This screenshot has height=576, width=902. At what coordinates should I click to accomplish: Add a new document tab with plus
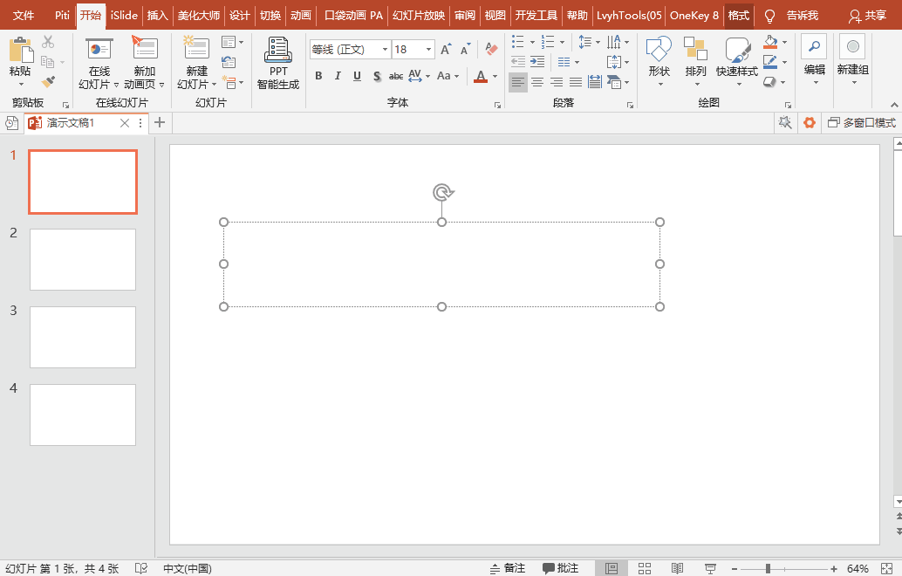coord(160,122)
